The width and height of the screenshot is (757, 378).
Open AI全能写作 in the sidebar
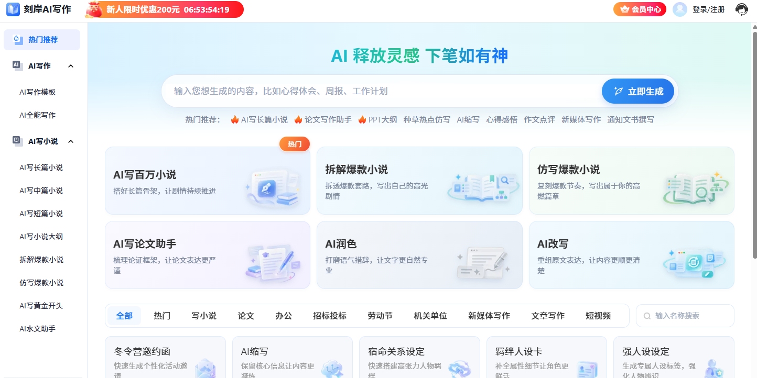pyautogui.click(x=38, y=115)
